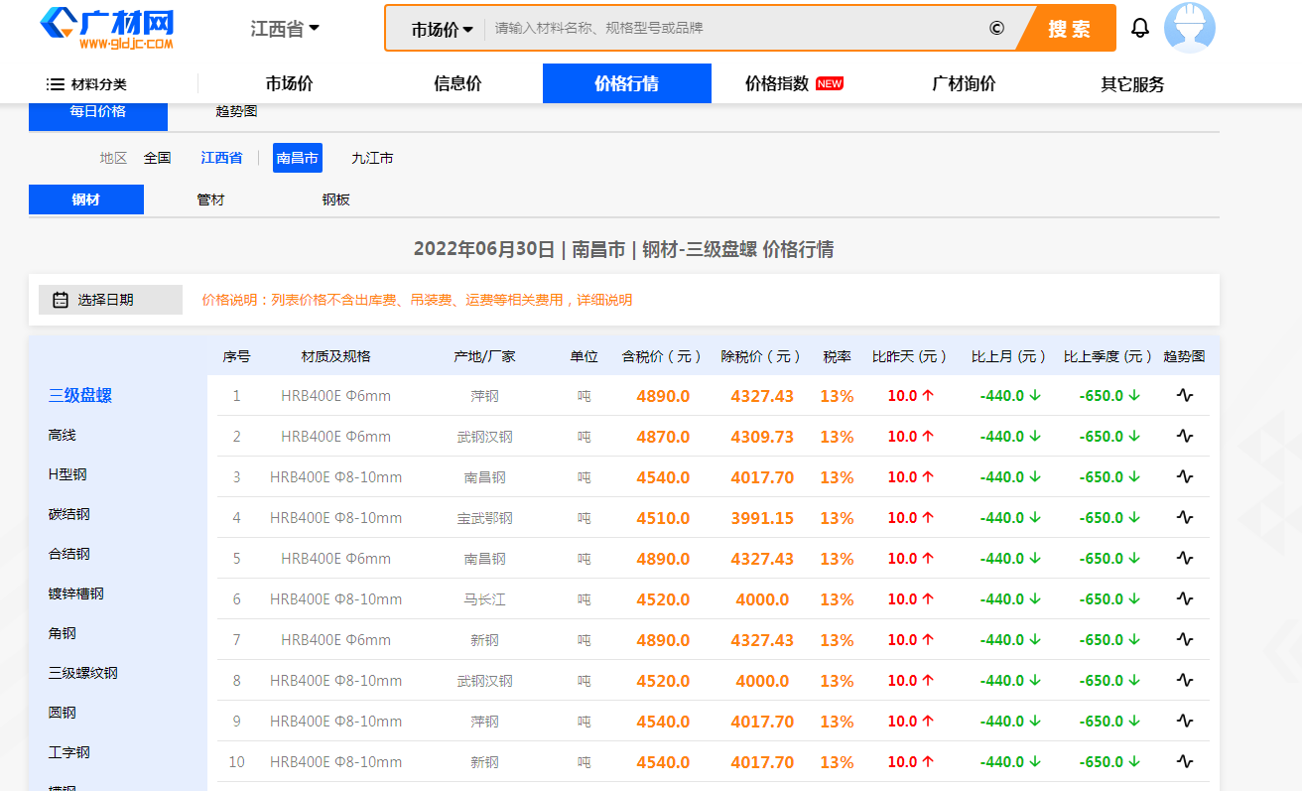Screen dimensions: 1302x791
Task: Open the 信息价 navigation tab
Action: click(x=457, y=83)
